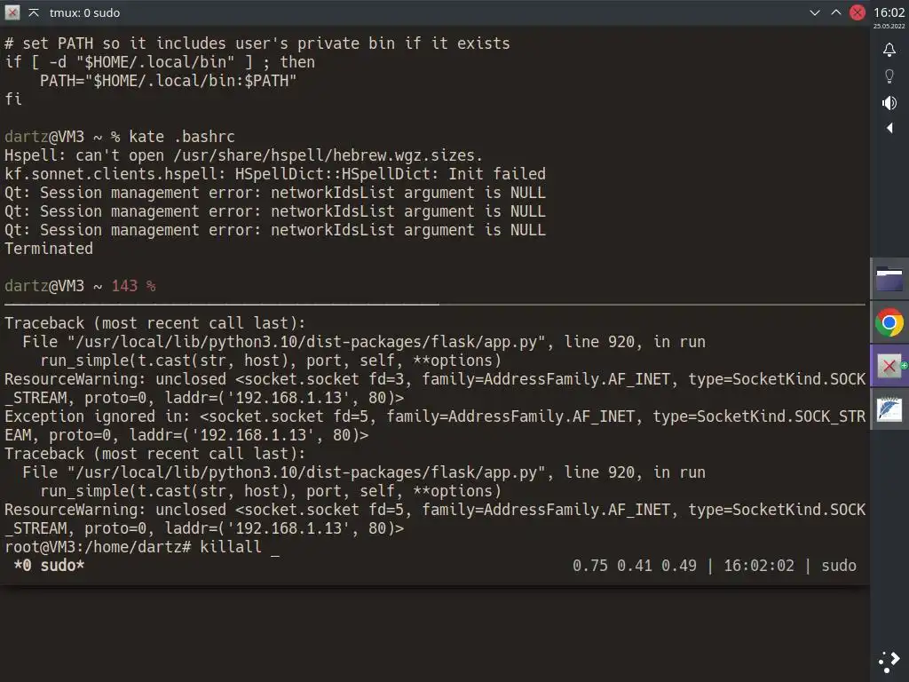
Task: Open the notifications bell in the panel
Action: click(x=889, y=50)
